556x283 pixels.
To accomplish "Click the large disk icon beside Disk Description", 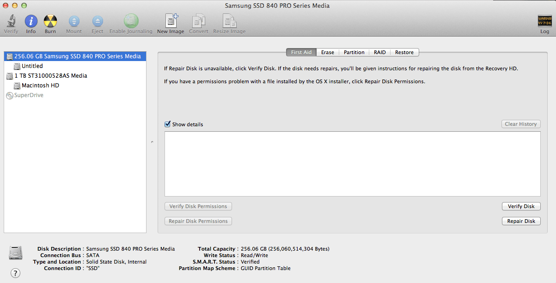I will pos(15,253).
